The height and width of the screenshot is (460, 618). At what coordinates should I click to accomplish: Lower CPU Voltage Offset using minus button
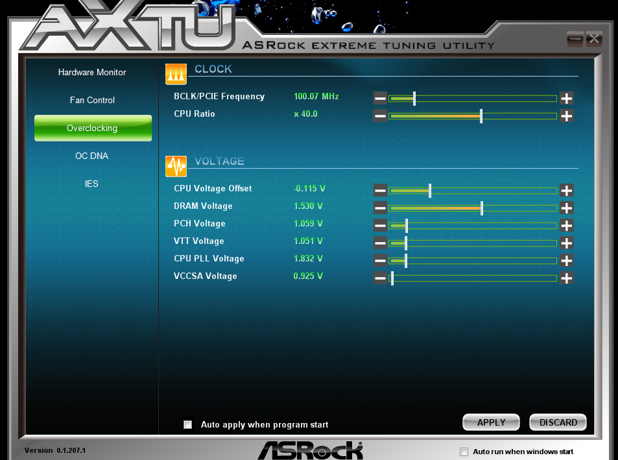coord(380,191)
